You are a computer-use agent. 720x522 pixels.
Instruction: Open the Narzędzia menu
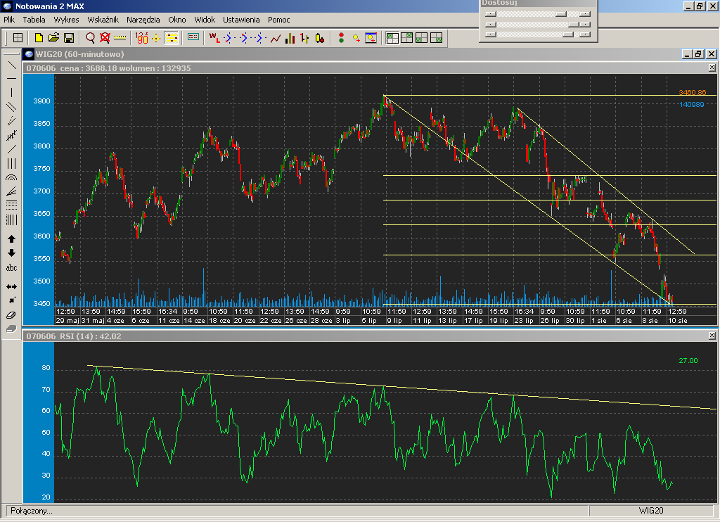(x=143, y=20)
